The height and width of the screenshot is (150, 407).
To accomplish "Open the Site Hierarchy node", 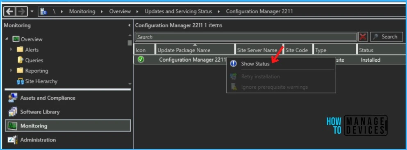I will 41,81.
